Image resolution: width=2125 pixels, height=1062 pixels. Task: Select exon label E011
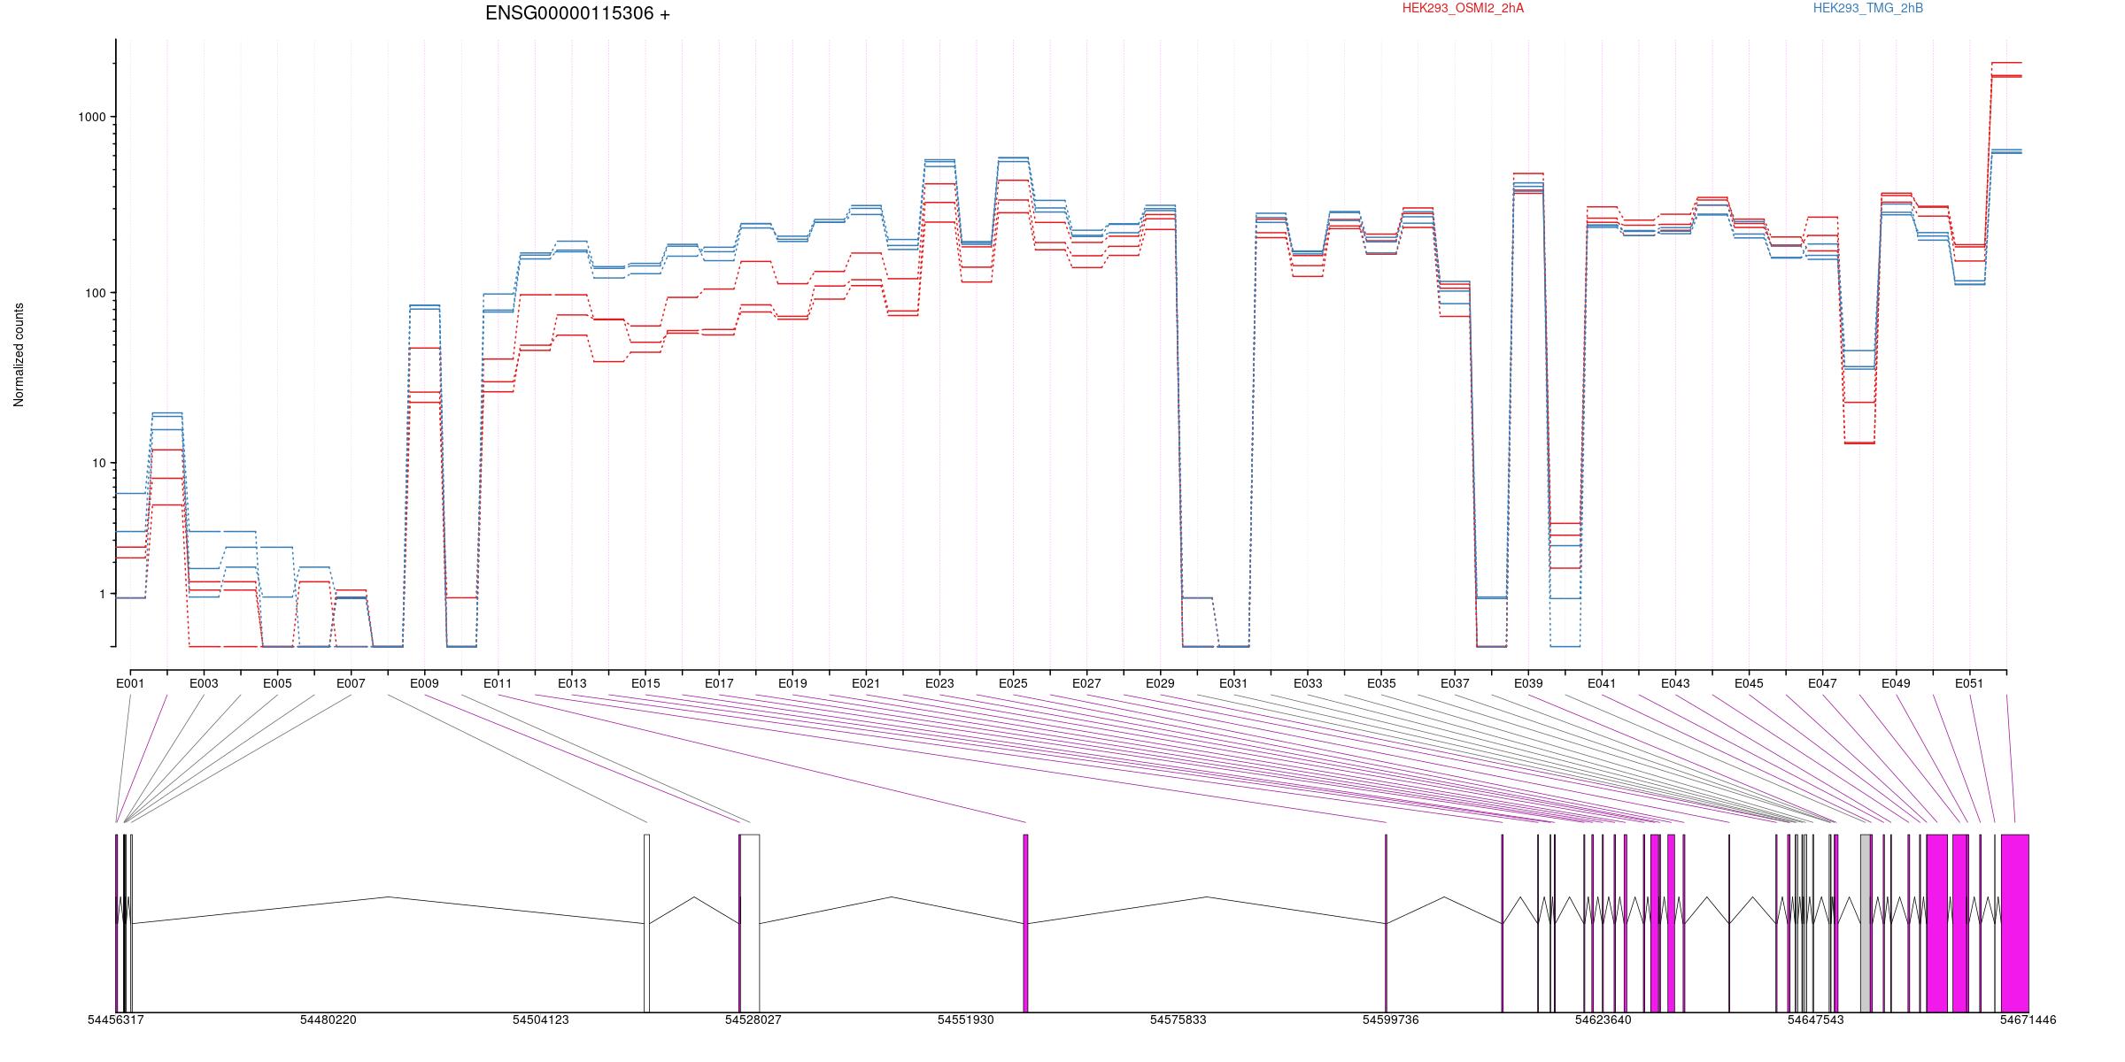click(498, 683)
